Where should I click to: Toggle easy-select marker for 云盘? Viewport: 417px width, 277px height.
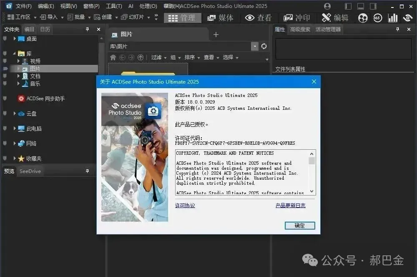[5, 114]
